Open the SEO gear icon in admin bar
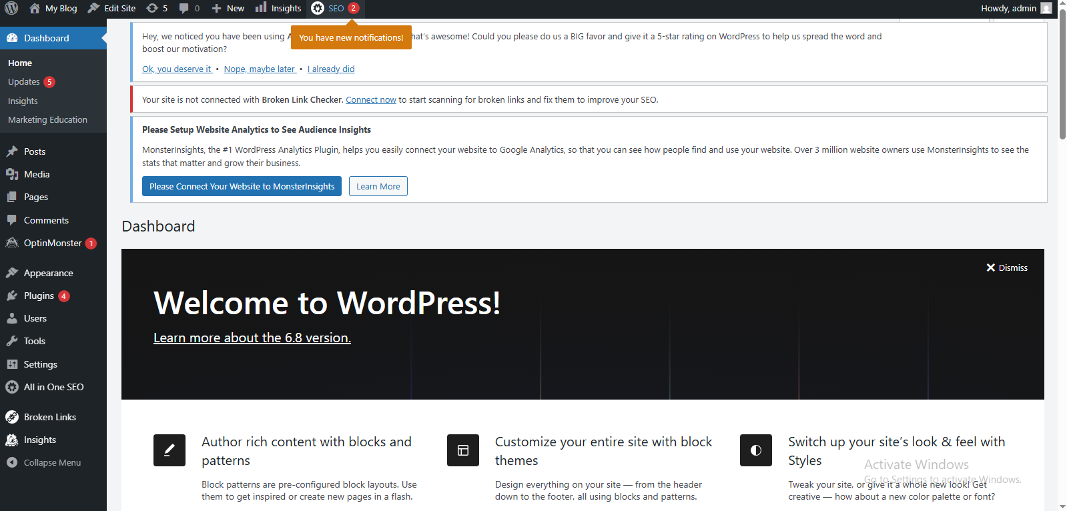This screenshot has width=1067, height=511. pos(318,8)
